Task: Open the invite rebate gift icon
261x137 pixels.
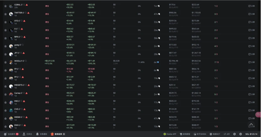Action: point(53,134)
